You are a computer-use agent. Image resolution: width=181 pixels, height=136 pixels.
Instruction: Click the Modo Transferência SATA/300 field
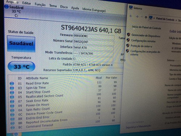[x=93, y=53]
